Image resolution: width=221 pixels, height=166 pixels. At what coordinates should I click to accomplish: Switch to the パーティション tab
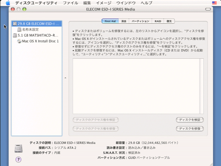click(140, 21)
